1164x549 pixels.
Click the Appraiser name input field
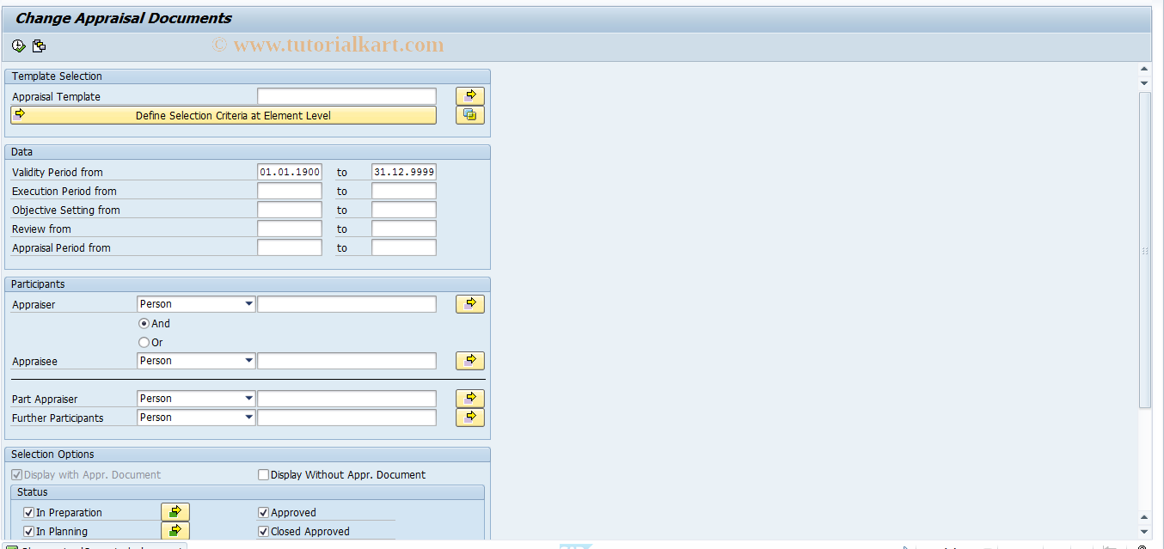pos(346,304)
